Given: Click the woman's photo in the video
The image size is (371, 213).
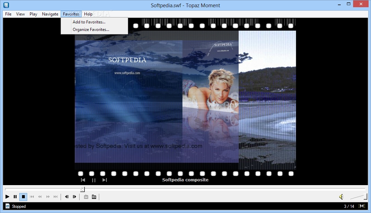Looking at the screenshot, I should coord(210,90).
